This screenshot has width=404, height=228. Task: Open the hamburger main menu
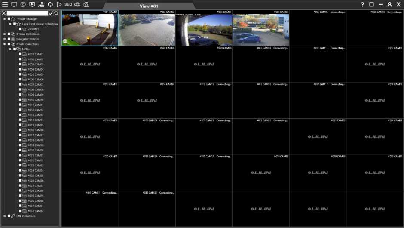[x=5, y=4]
